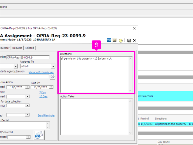Click the blue 'mp' toolbar icon

point(109,40)
